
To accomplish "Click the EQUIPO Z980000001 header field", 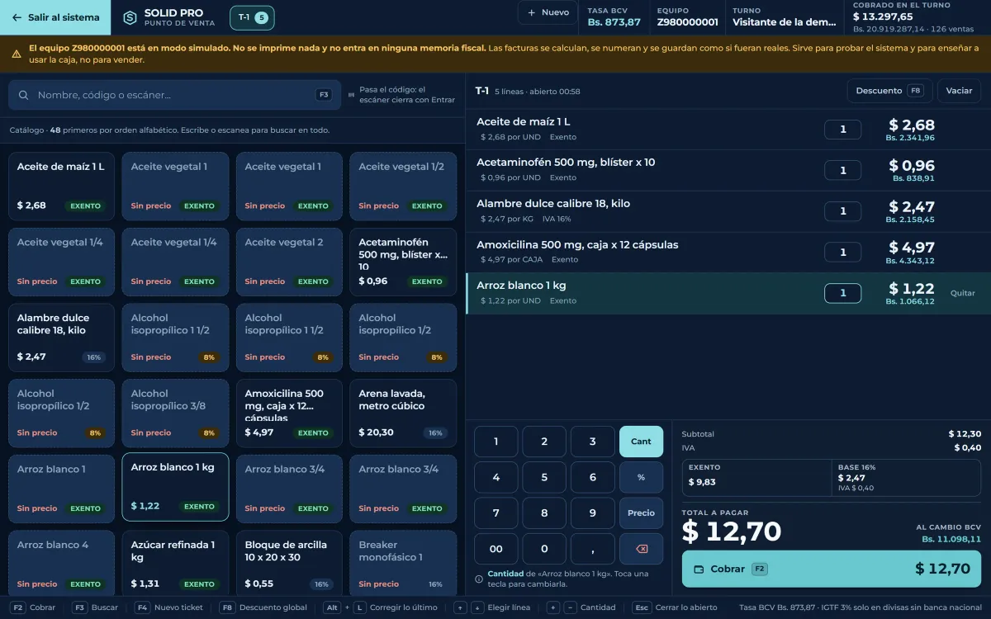I will coord(687,17).
